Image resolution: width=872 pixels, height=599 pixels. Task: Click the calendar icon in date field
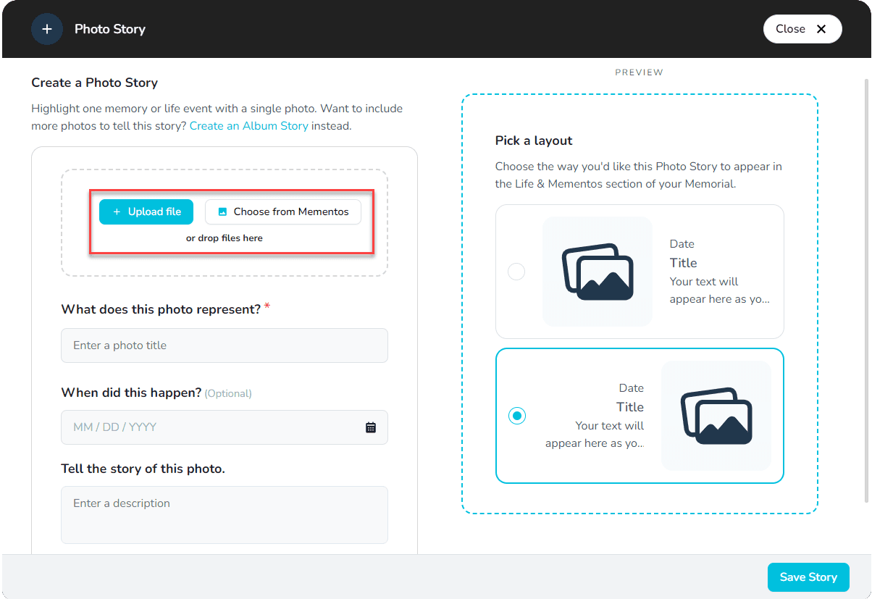(371, 427)
